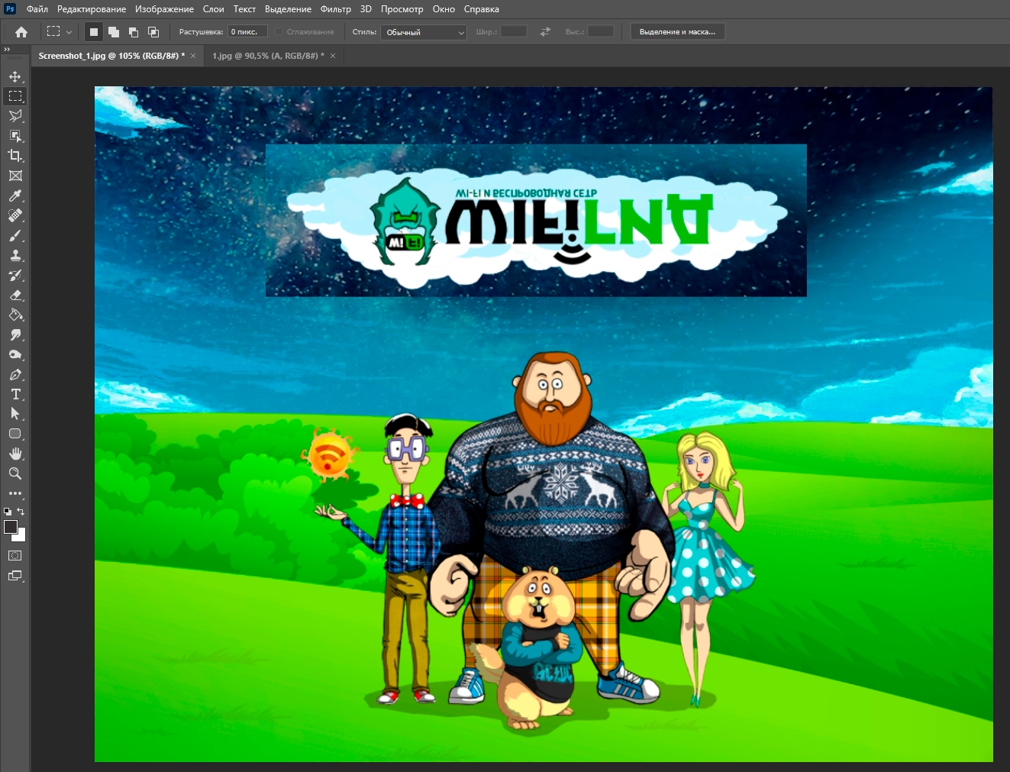Open the 3D menu
1010x772 pixels.
(366, 9)
